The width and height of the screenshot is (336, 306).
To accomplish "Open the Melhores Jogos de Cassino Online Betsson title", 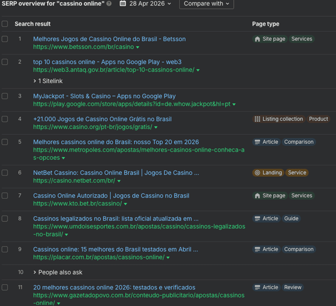I will 109,39.
